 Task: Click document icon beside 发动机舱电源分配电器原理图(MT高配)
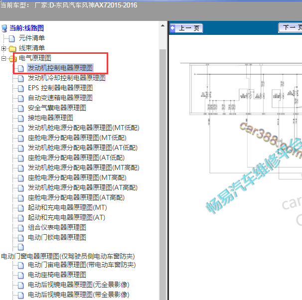21,168
